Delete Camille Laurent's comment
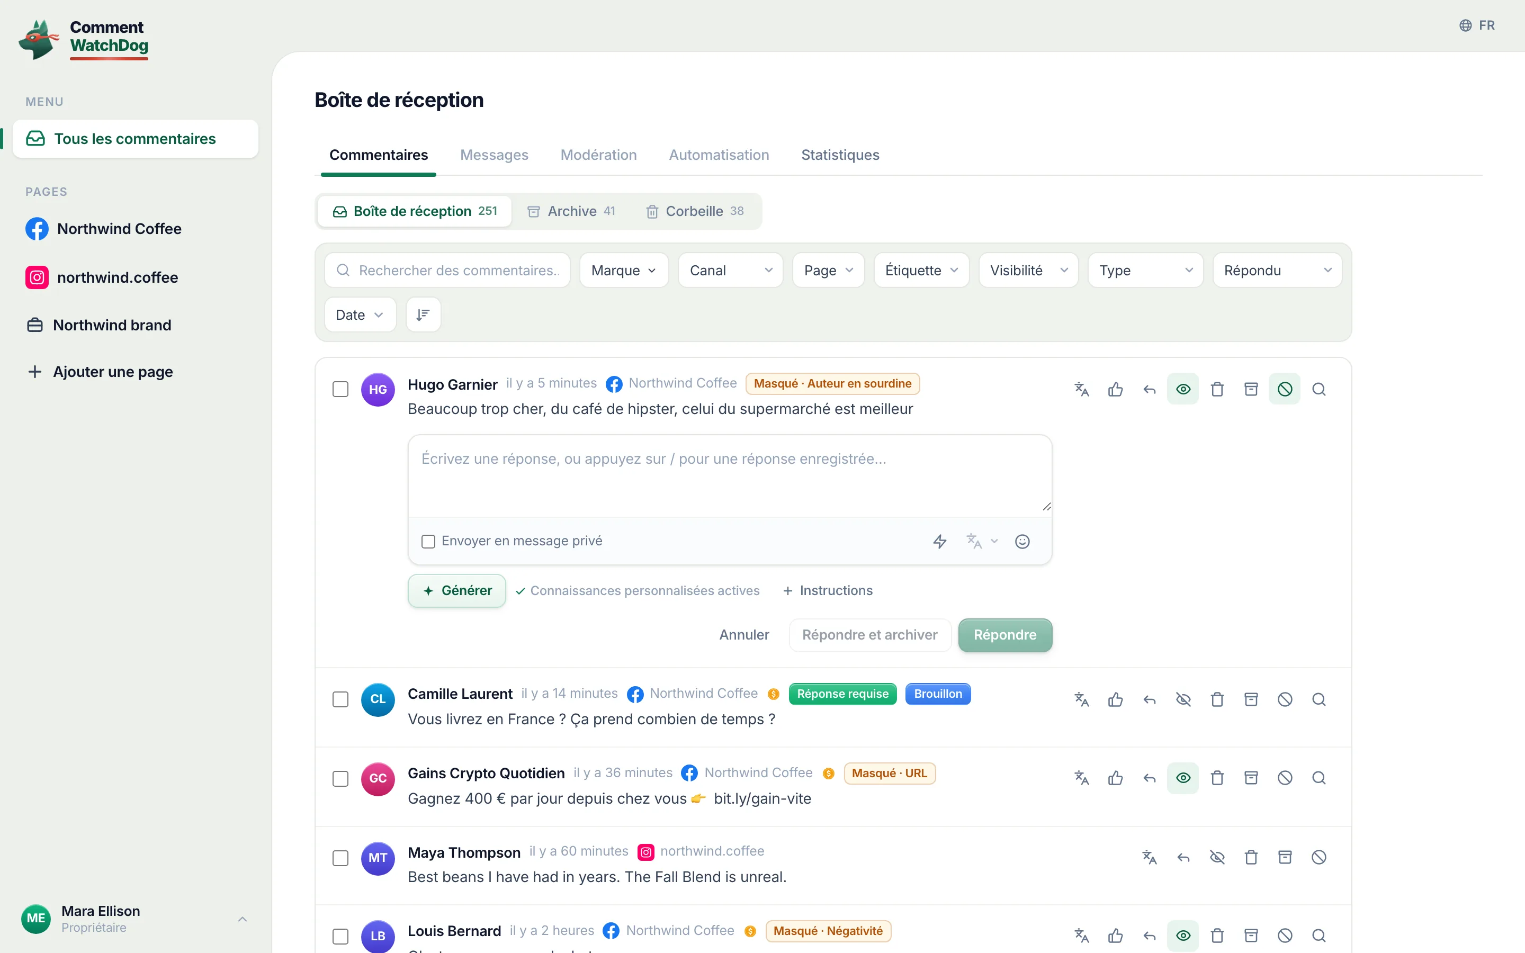The width and height of the screenshot is (1525, 953). coord(1217,699)
